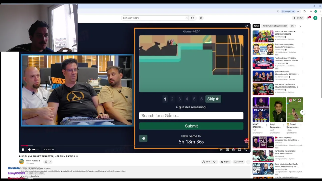The height and width of the screenshot is (181, 322).
Task: Open the Chrome profile avatar
Action: (315, 11)
